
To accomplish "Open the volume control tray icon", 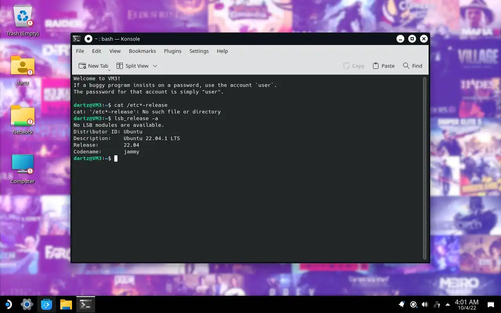I will (x=425, y=304).
